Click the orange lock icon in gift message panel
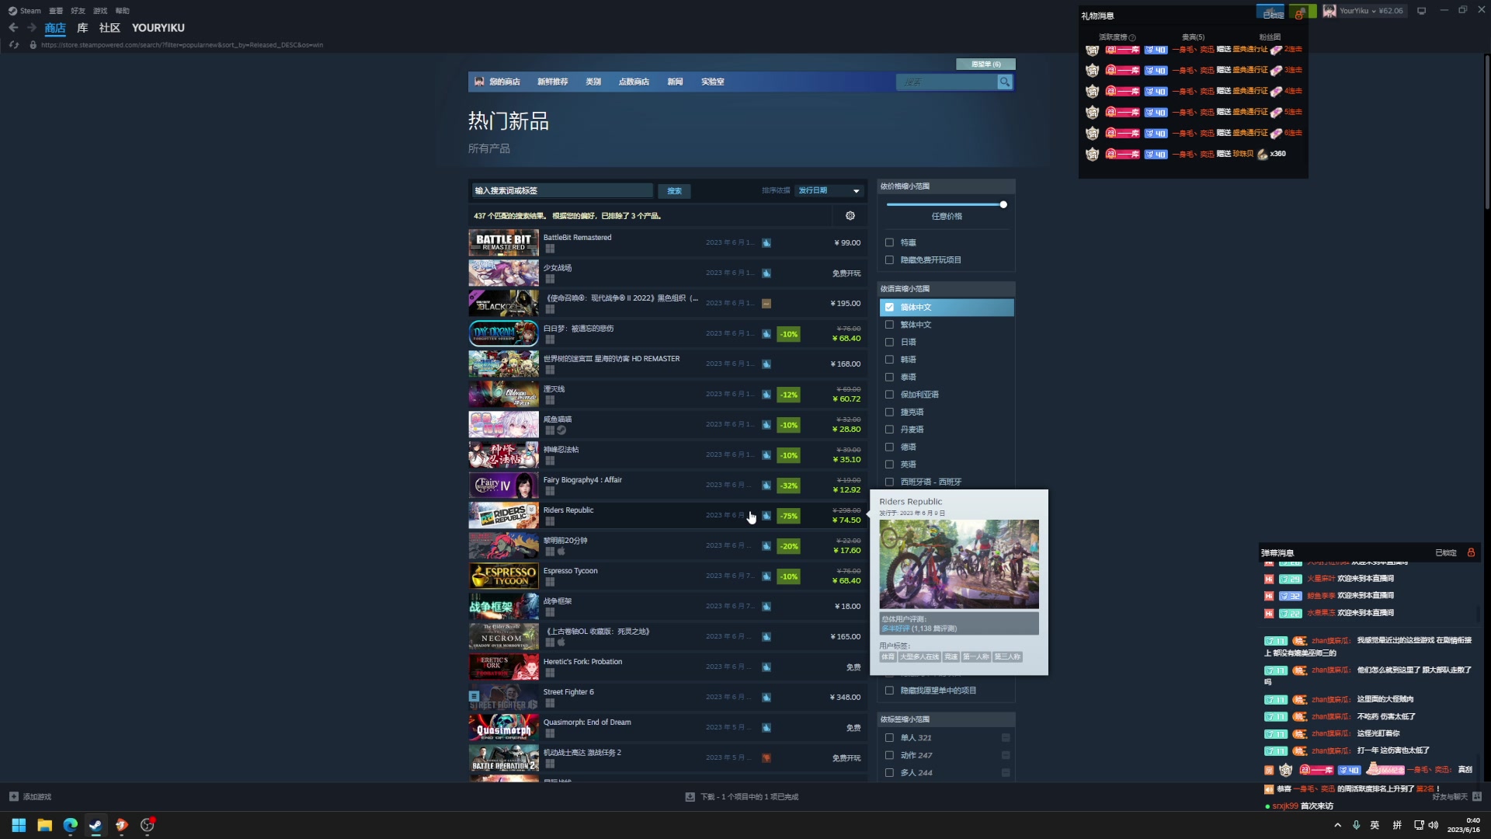The image size is (1491, 839). click(1298, 16)
